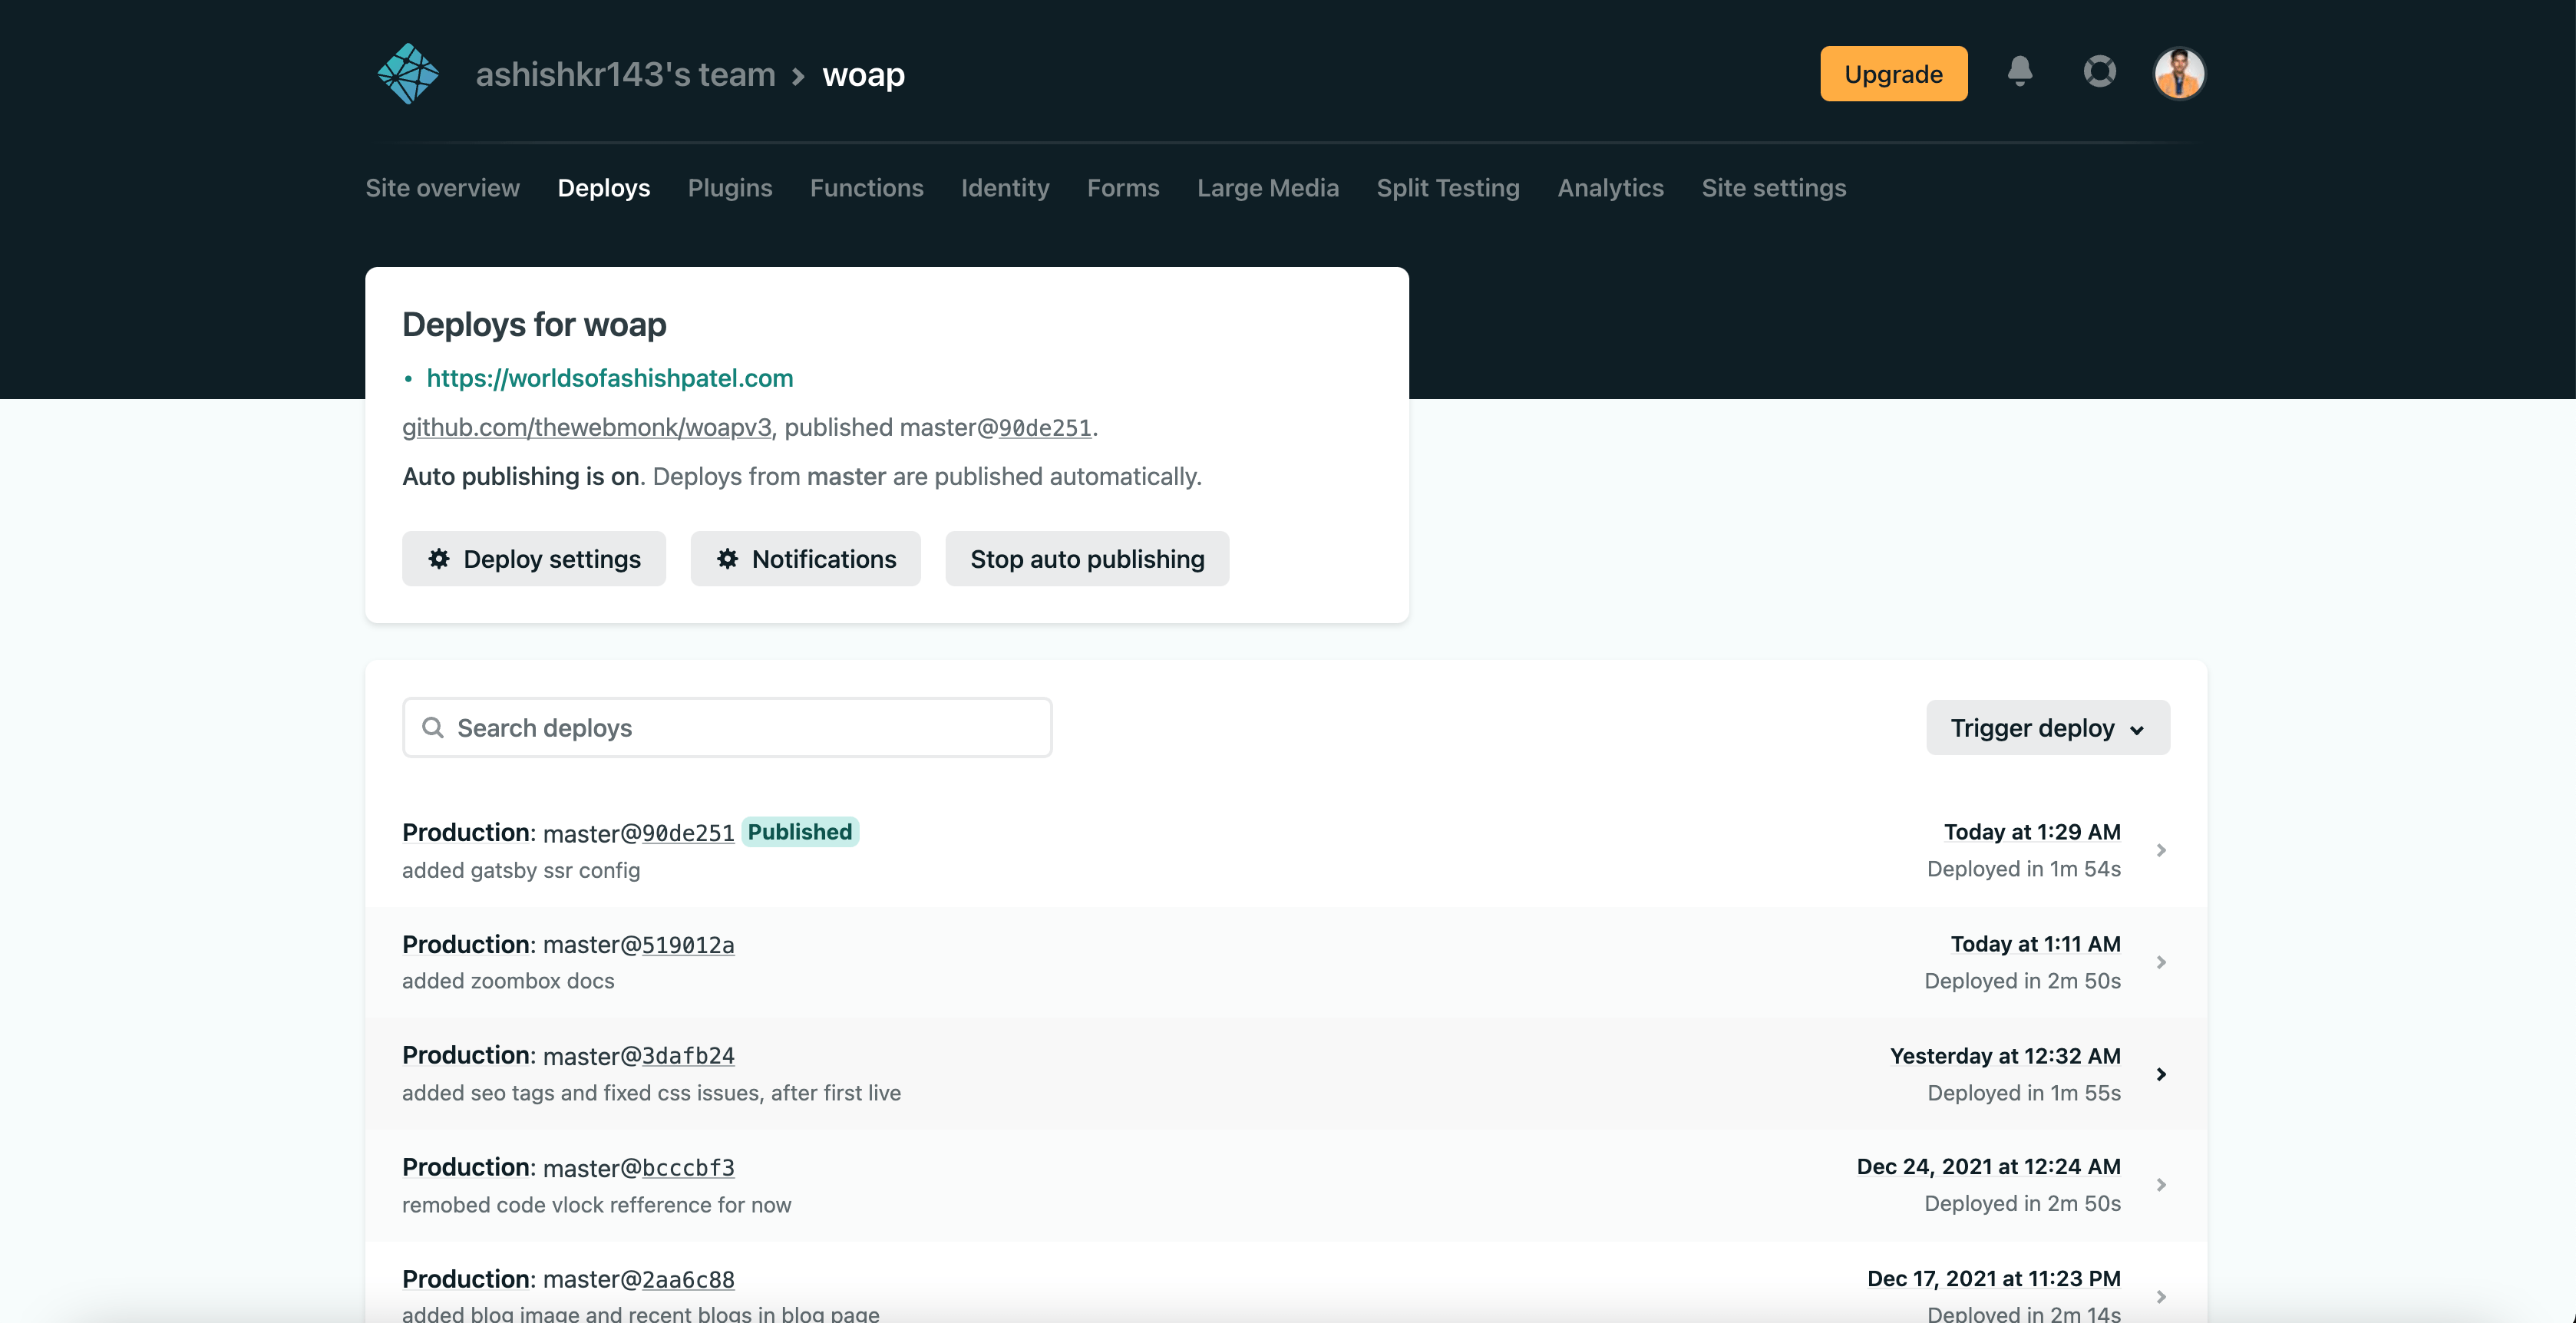Screen dimensions: 2576x1323
Task: Open the 90de251 published deploy chevron
Action: click(2161, 850)
